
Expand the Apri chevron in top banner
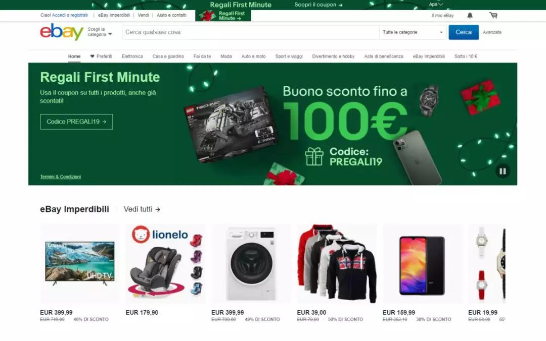click(x=440, y=5)
